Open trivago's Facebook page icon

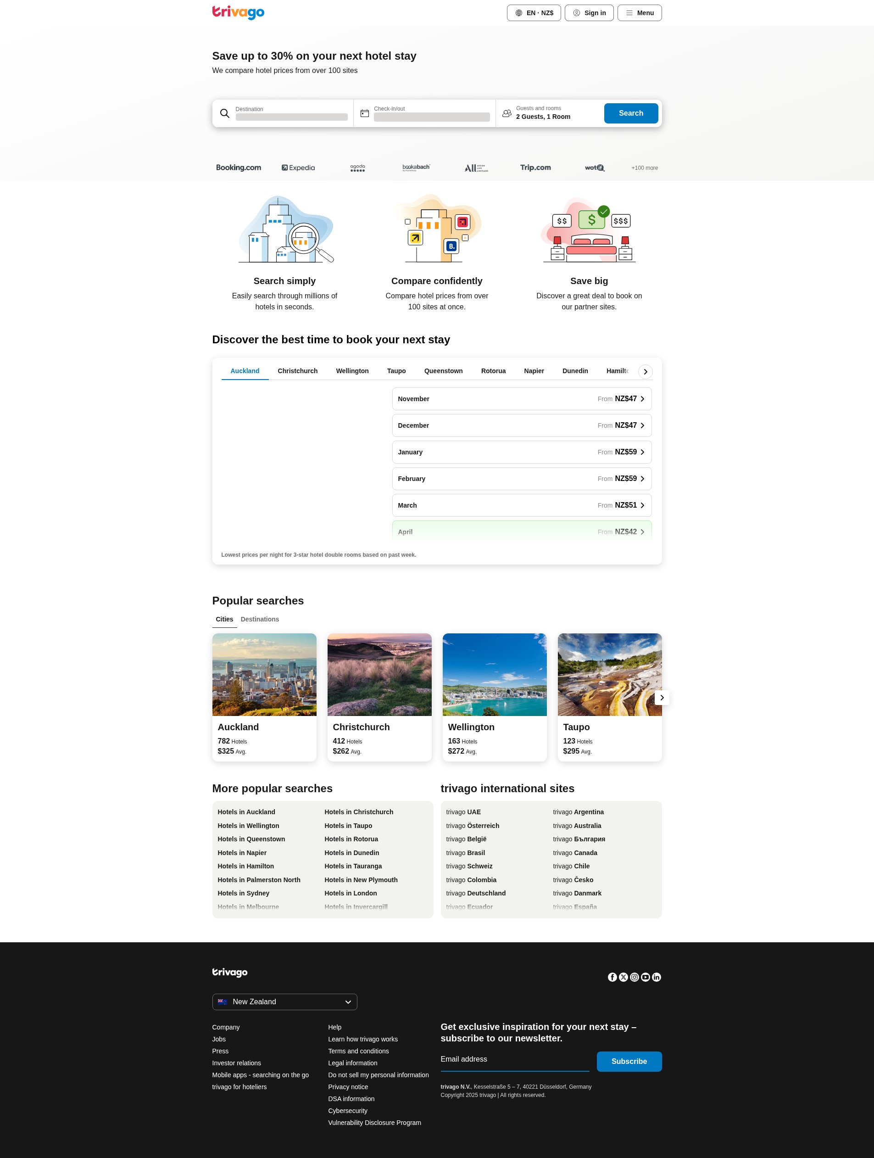coord(612,977)
